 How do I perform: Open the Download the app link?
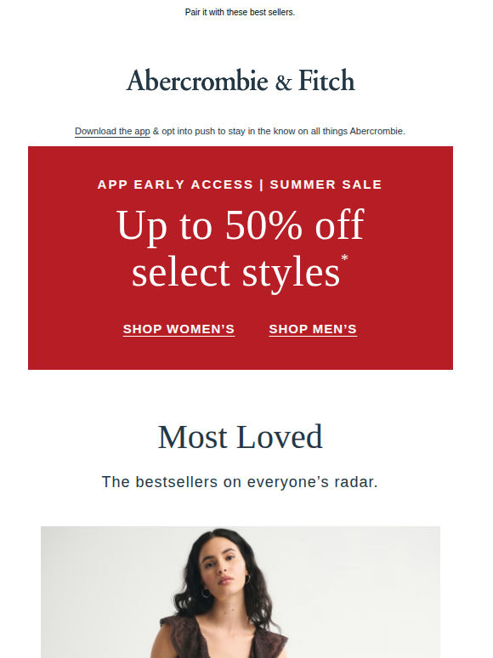pos(112,132)
